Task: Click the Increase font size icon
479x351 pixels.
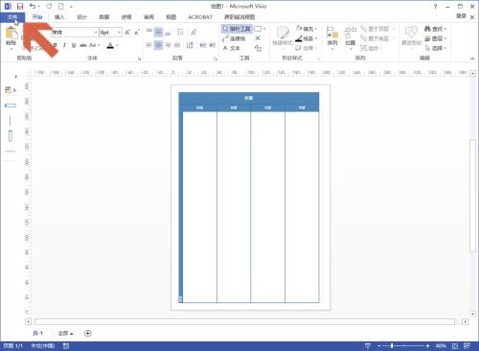Action: (x=127, y=33)
